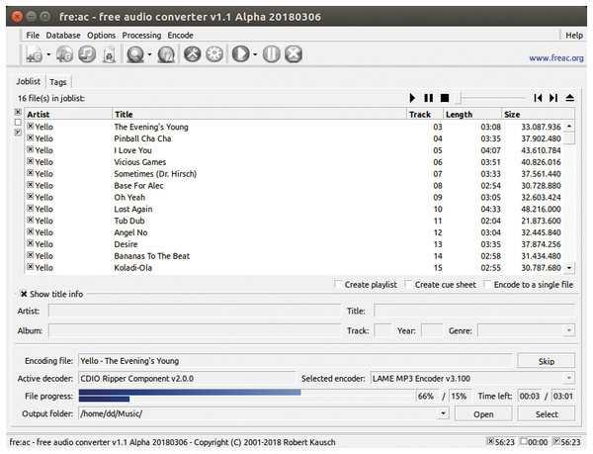The width and height of the screenshot is (593, 454).
Task: Start encoding with the toolbar play icon
Action: pyautogui.click(x=241, y=54)
